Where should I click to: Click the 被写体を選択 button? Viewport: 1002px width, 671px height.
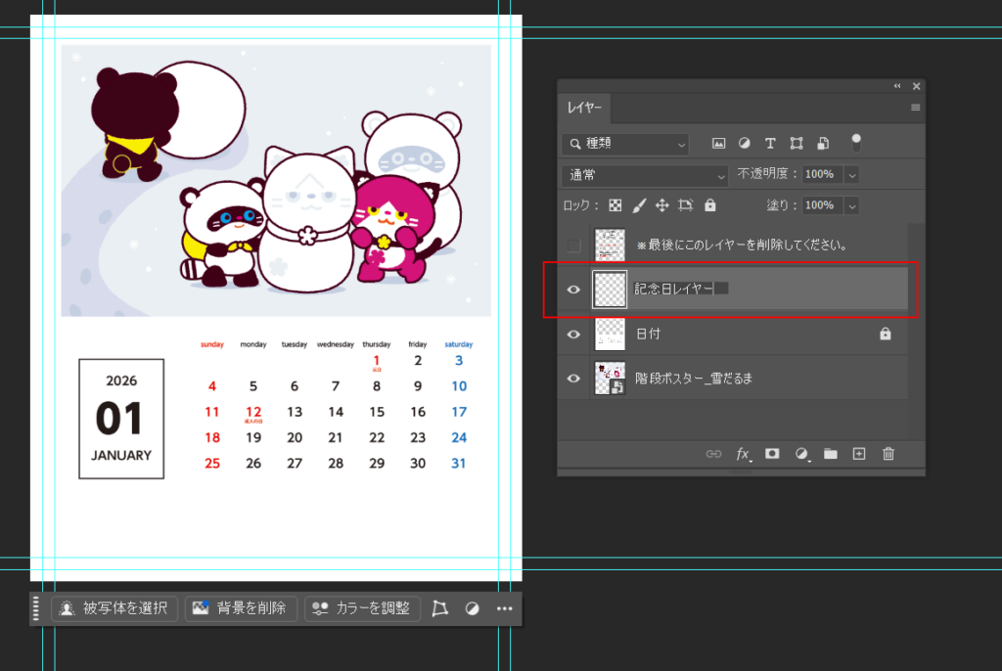point(115,608)
